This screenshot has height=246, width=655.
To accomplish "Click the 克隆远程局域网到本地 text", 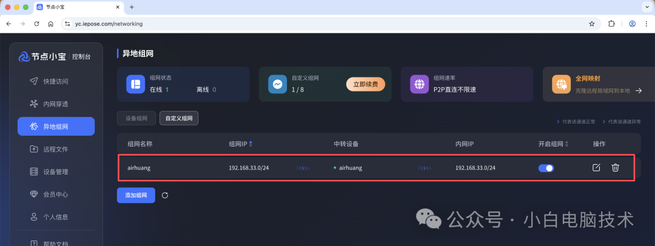I will click(602, 90).
